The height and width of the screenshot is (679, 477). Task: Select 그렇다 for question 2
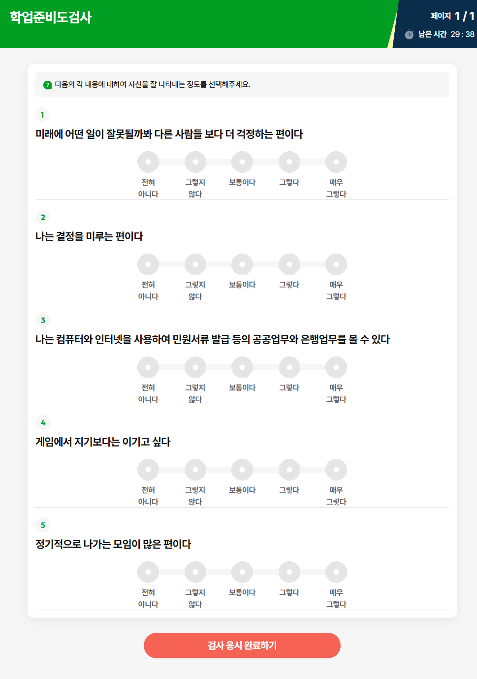[x=289, y=264]
